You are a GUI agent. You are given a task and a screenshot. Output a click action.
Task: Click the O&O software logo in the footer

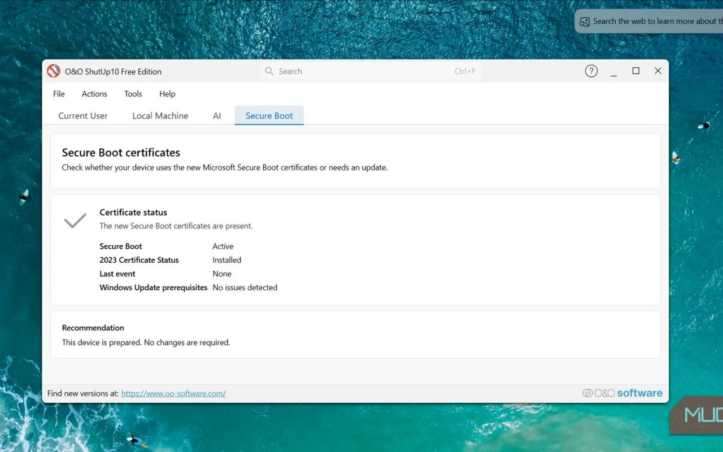click(622, 393)
